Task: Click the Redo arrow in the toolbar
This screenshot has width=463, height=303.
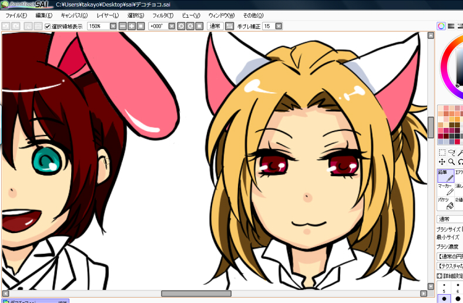Action: pyautogui.click(x=16, y=26)
